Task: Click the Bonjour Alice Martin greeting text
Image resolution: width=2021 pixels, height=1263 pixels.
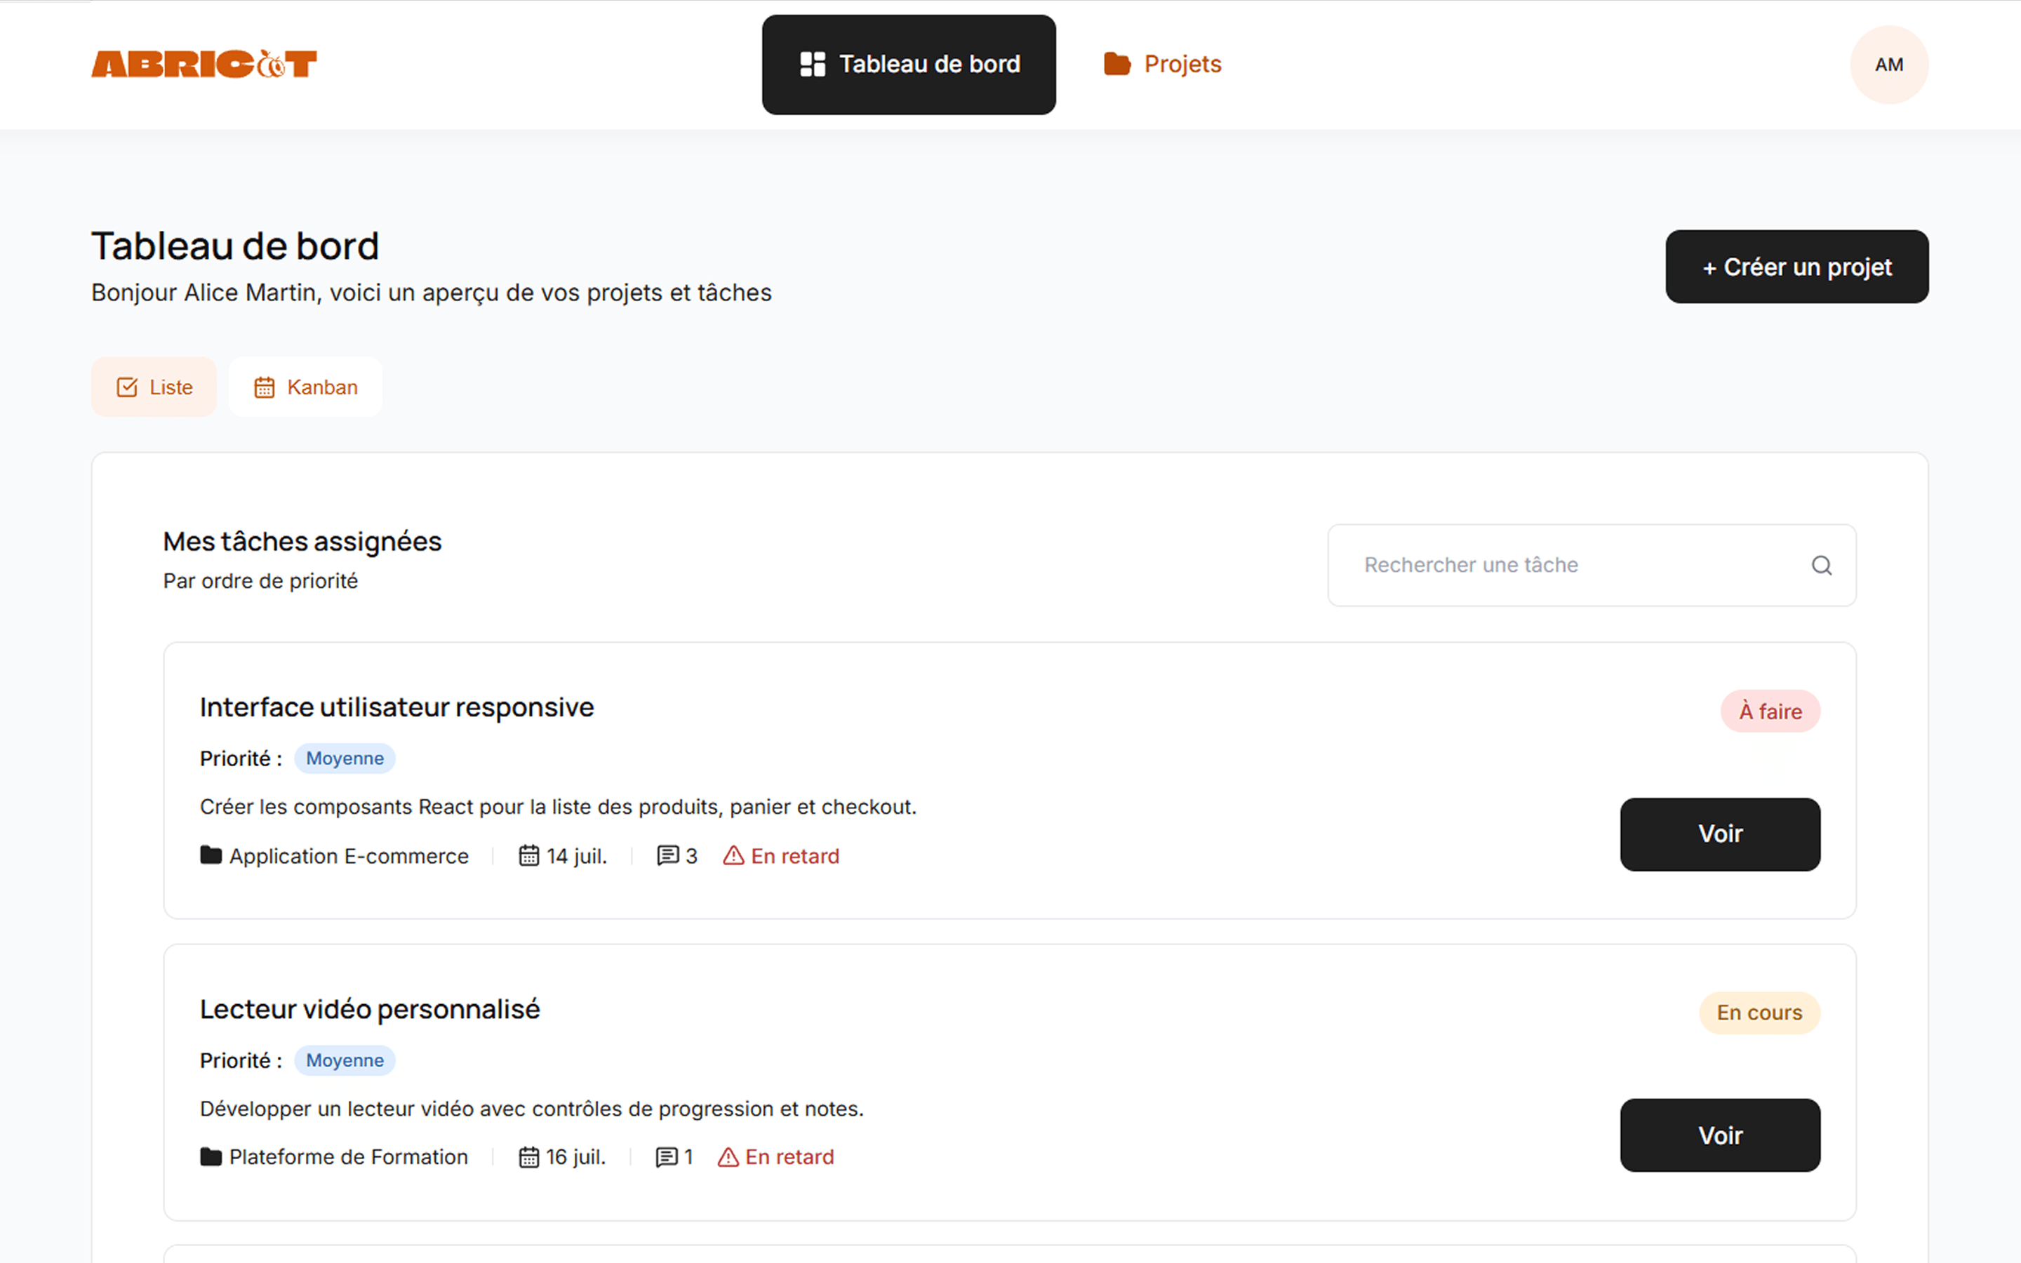Action: 431,293
